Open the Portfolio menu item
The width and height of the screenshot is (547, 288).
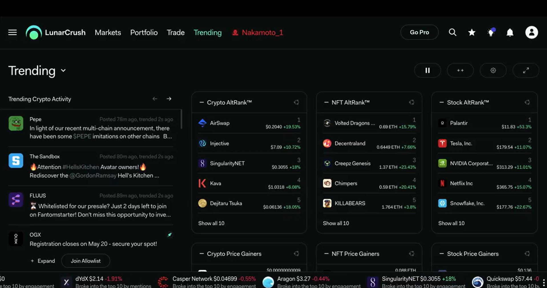pos(144,32)
